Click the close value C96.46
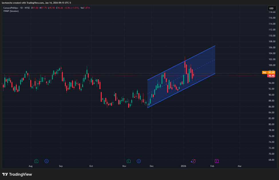This screenshot has width=279, height=180. [60, 8]
